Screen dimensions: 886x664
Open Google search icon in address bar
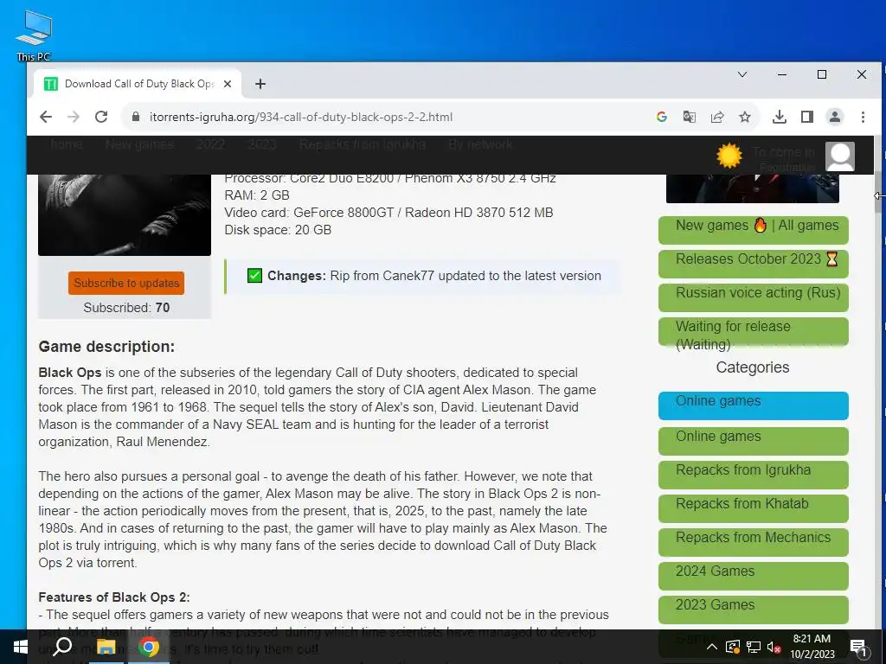tap(662, 117)
